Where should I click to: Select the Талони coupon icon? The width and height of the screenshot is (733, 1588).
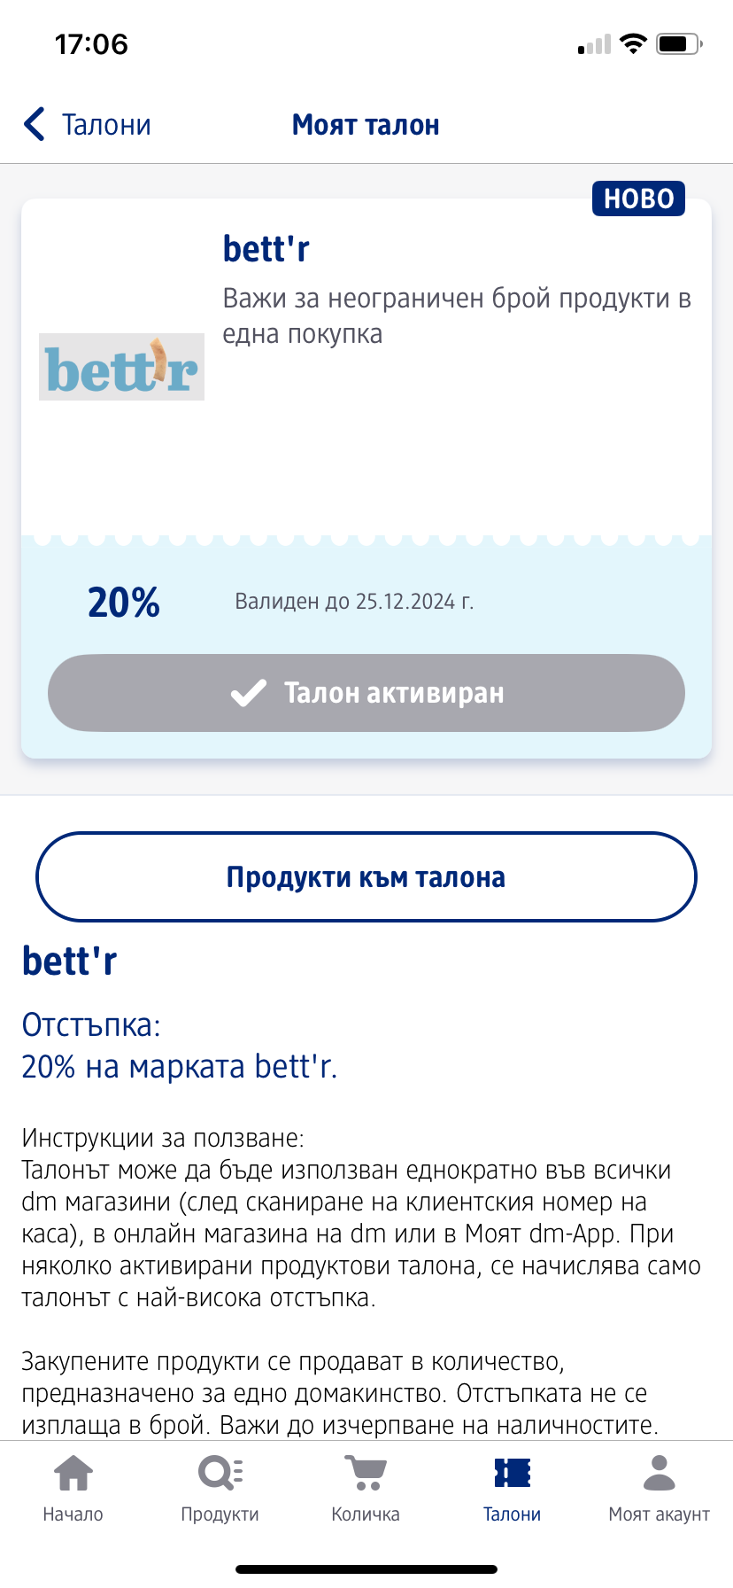coord(512,1473)
